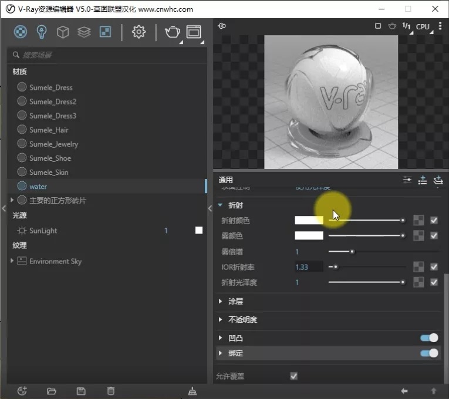Screen dimensions: 449x399
Task: Click the parameter sliders icon in the 通用 header
Action: pos(407,180)
